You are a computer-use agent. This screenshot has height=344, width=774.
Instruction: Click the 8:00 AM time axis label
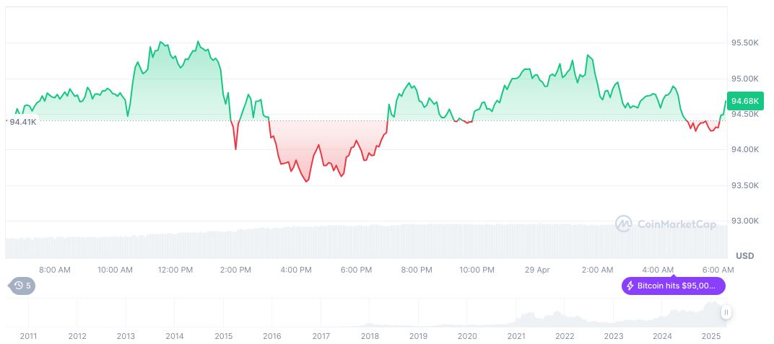tap(55, 270)
